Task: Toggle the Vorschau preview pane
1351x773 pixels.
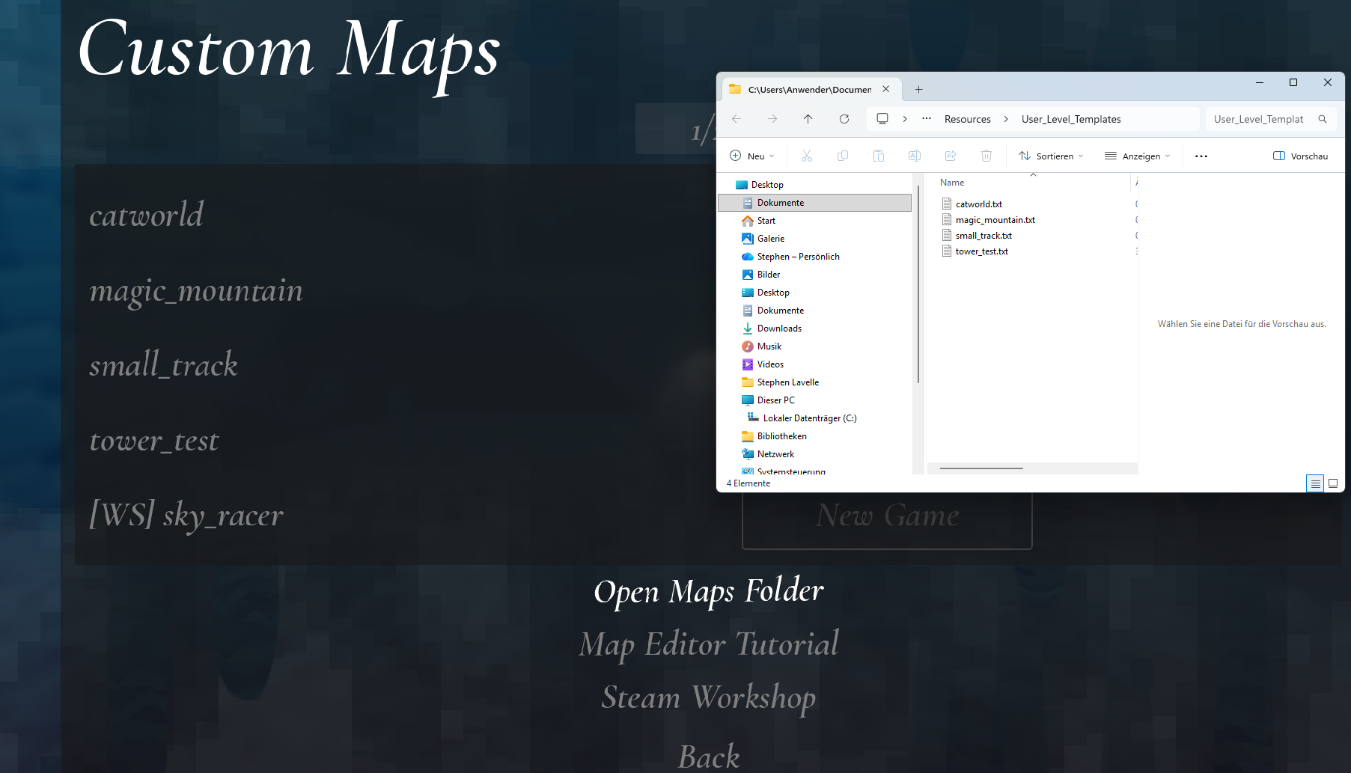Action: 1300,156
